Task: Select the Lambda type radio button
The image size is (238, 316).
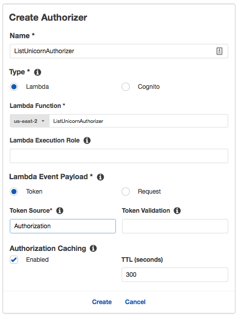Action: pos(14,87)
